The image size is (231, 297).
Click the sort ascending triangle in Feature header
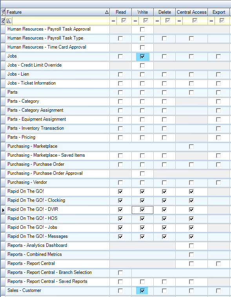(107, 12)
